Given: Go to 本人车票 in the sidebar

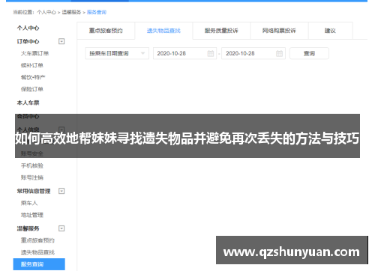Looking at the screenshot, I should point(28,103).
